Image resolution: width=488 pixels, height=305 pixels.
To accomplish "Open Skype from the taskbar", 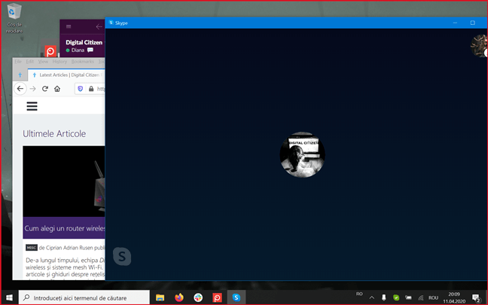I will (x=236, y=297).
